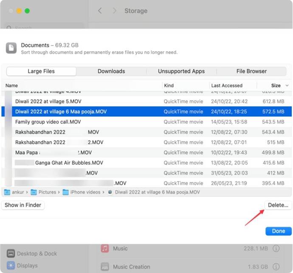
Task: Click the info icon beside Music Creation
Action: tap(276, 267)
